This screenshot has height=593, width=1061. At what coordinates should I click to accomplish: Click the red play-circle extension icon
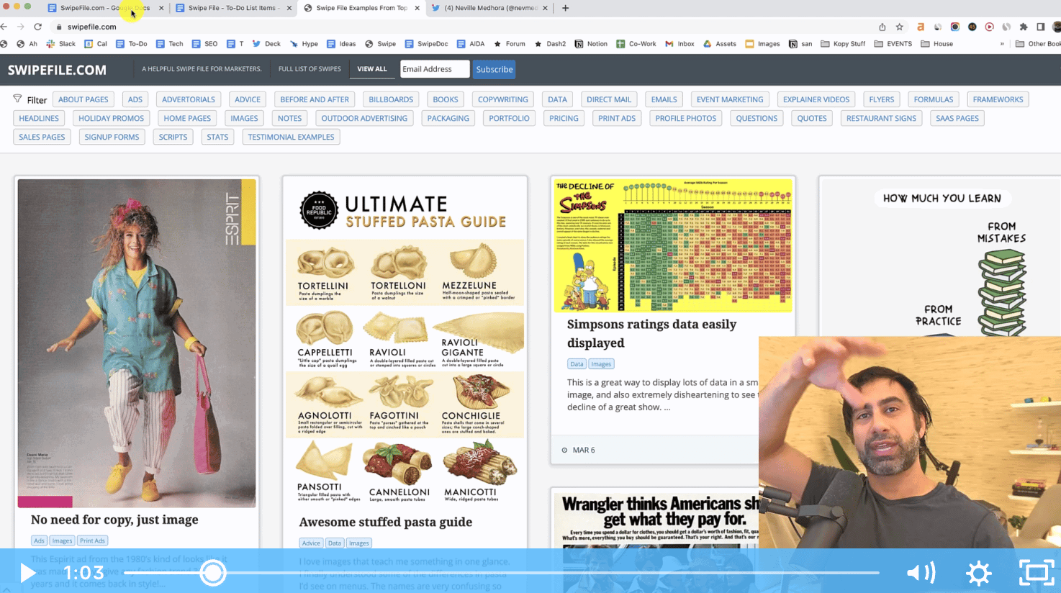tap(989, 27)
